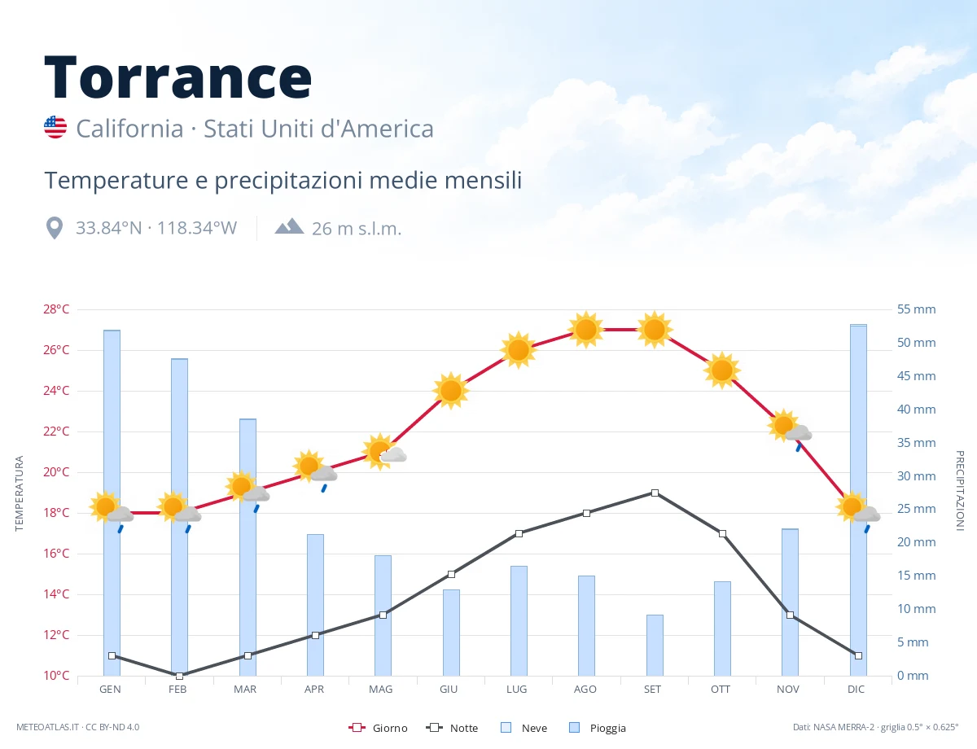
Task: Click the April sun and rain icon
Action: [x=315, y=471]
